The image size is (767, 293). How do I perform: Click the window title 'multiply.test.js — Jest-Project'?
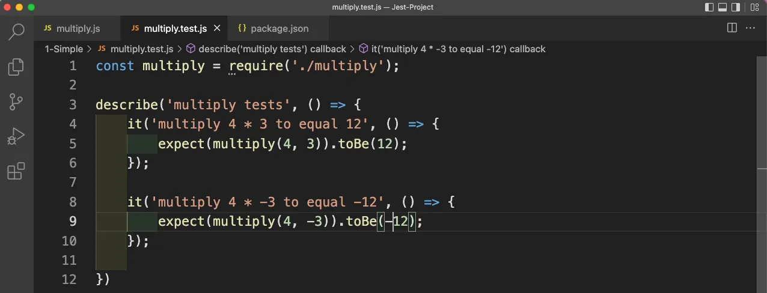click(x=382, y=7)
